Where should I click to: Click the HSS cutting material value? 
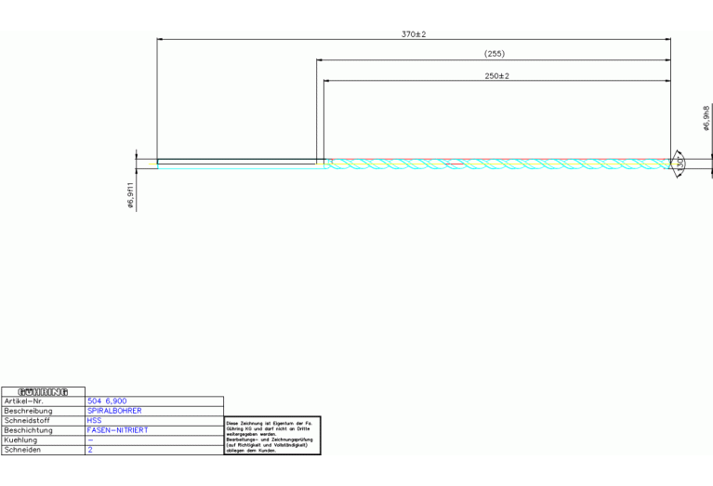pos(94,420)
